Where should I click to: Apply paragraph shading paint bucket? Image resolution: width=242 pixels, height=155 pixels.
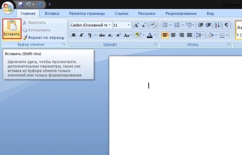pyautogui.click(x=211, y=35)
